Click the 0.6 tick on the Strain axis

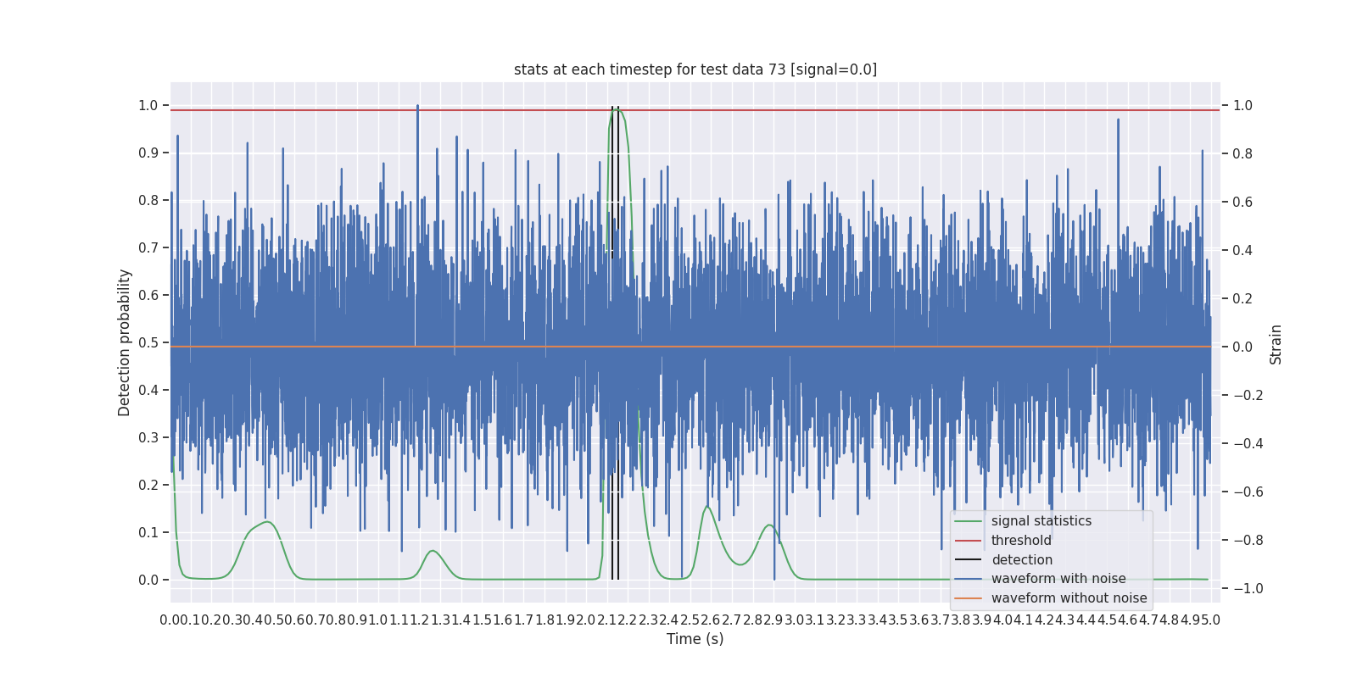coord(1243,203)
